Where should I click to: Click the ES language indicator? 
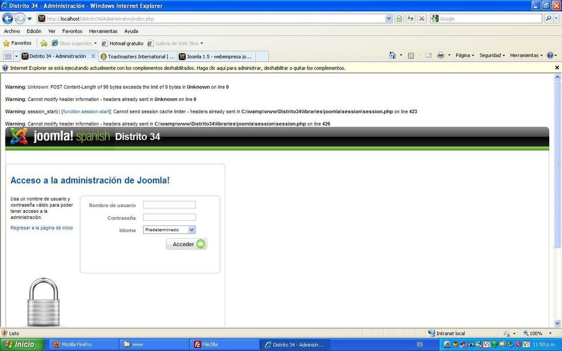pyautogui.click(x=419, y=344)
